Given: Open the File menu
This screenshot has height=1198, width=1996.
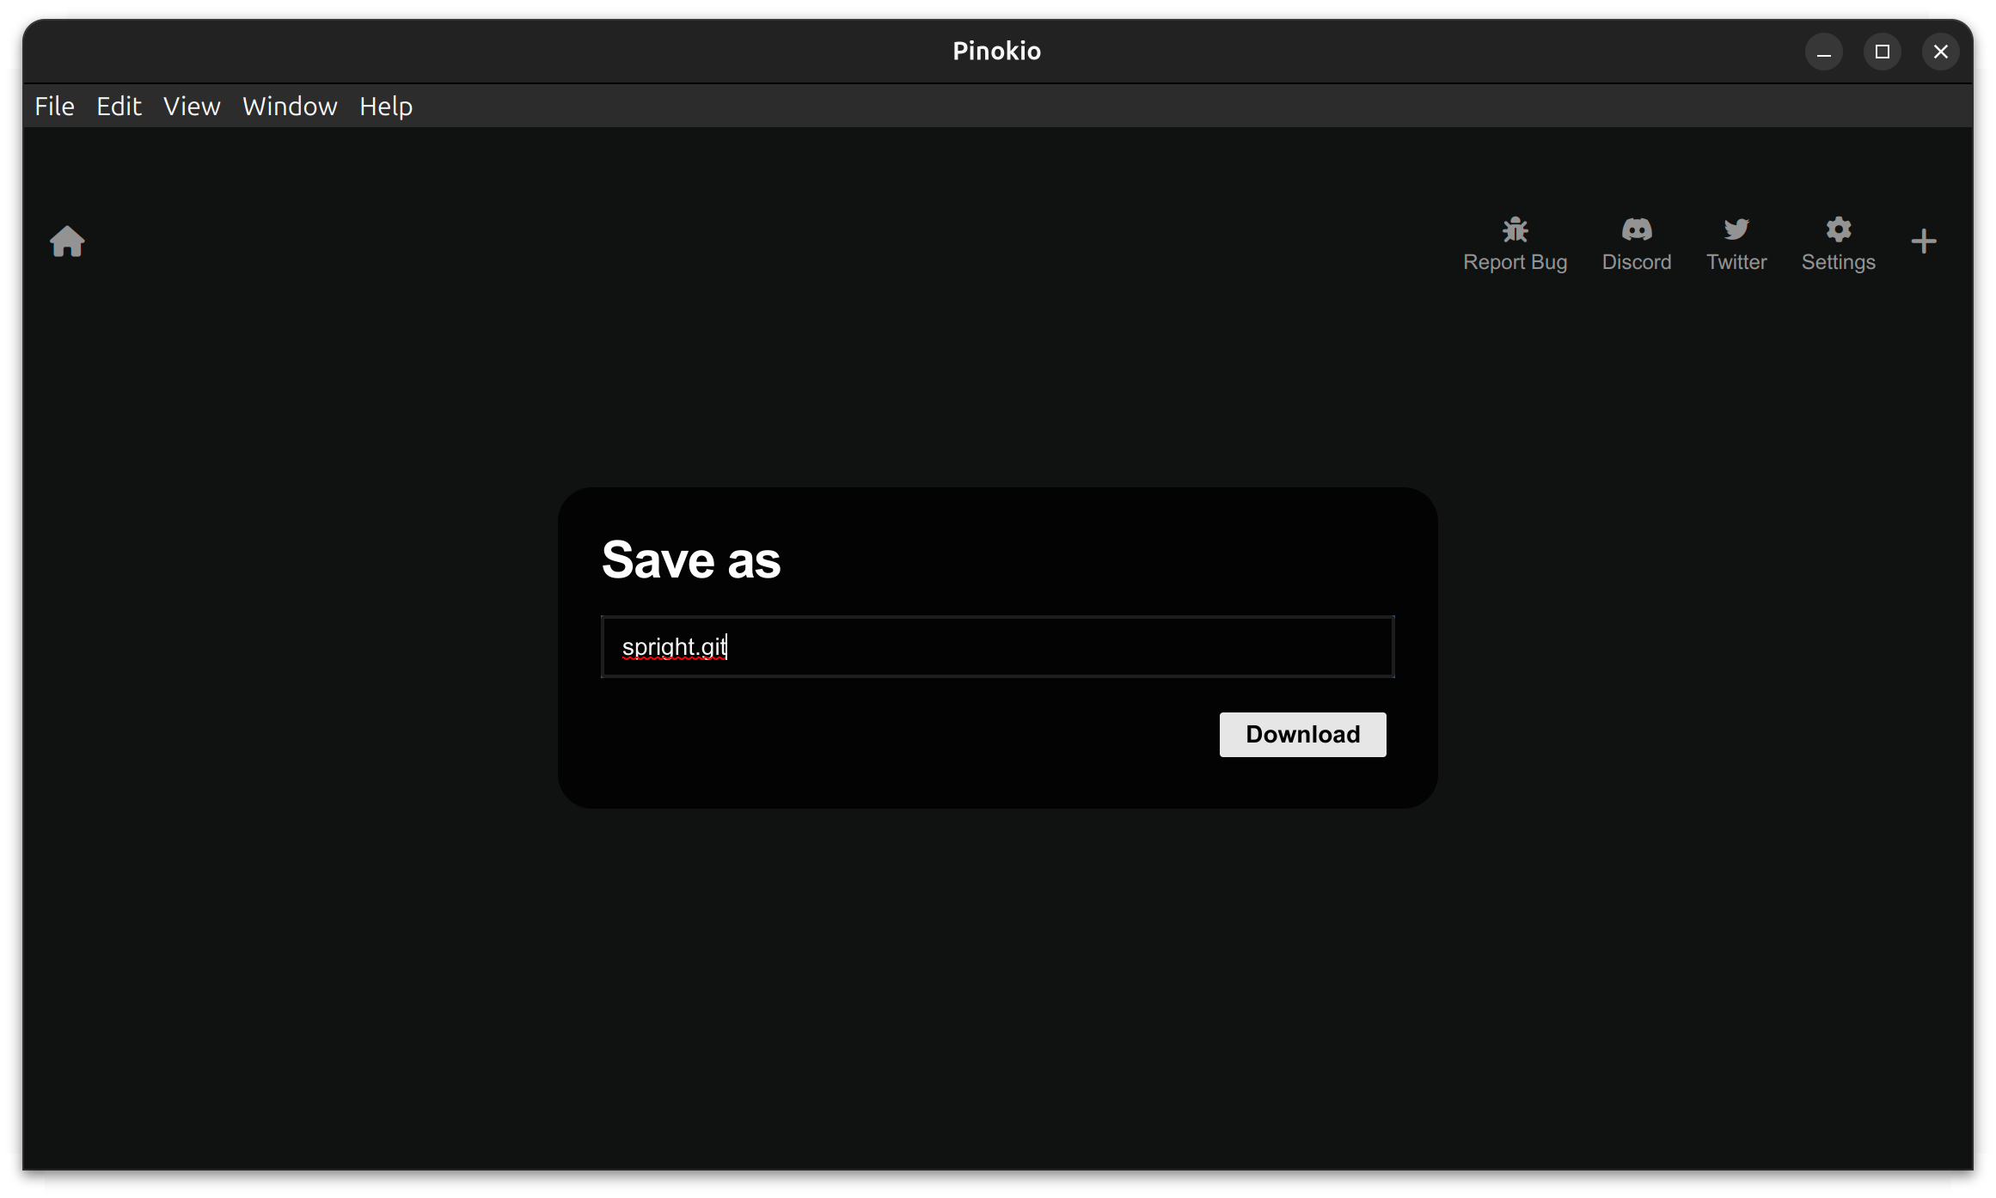Looking at the screenshot, I should 54,106.
